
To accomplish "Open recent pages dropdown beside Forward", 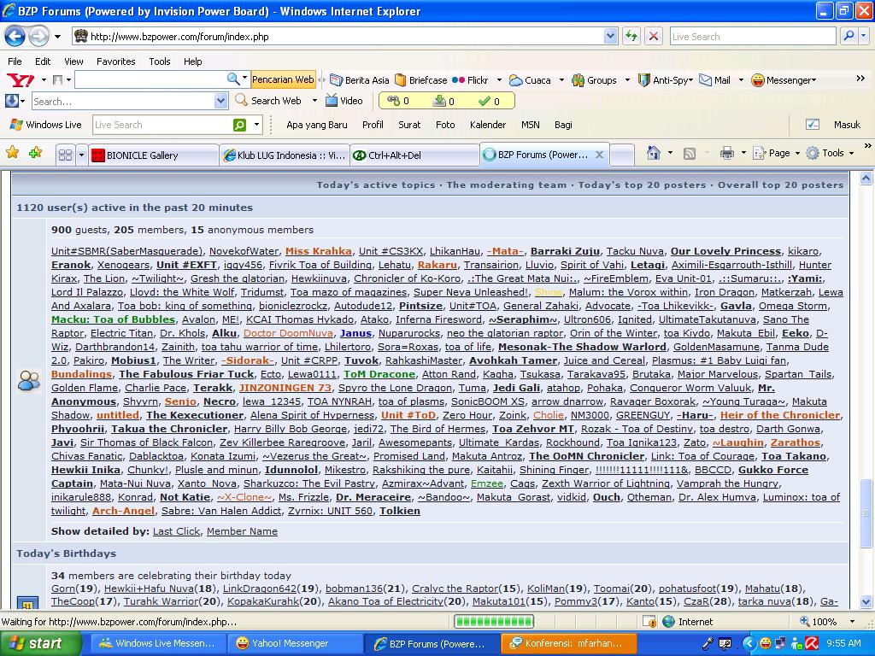I will click(x=57, y=37).
